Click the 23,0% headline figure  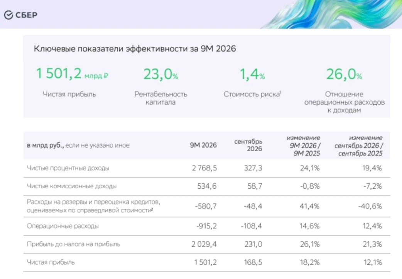click(x=161, y=74)
